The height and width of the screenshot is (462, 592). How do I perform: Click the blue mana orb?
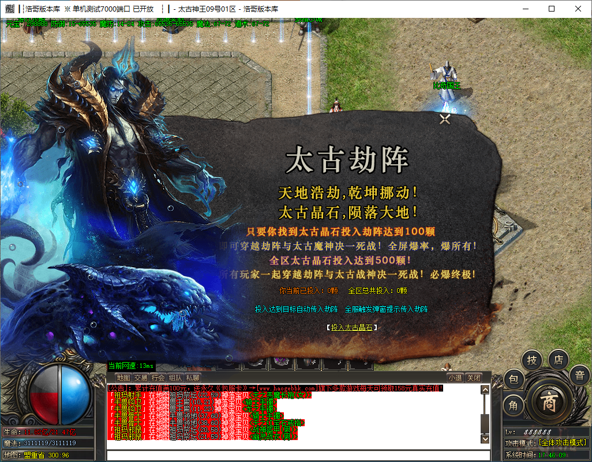click(x=75, y=395)
